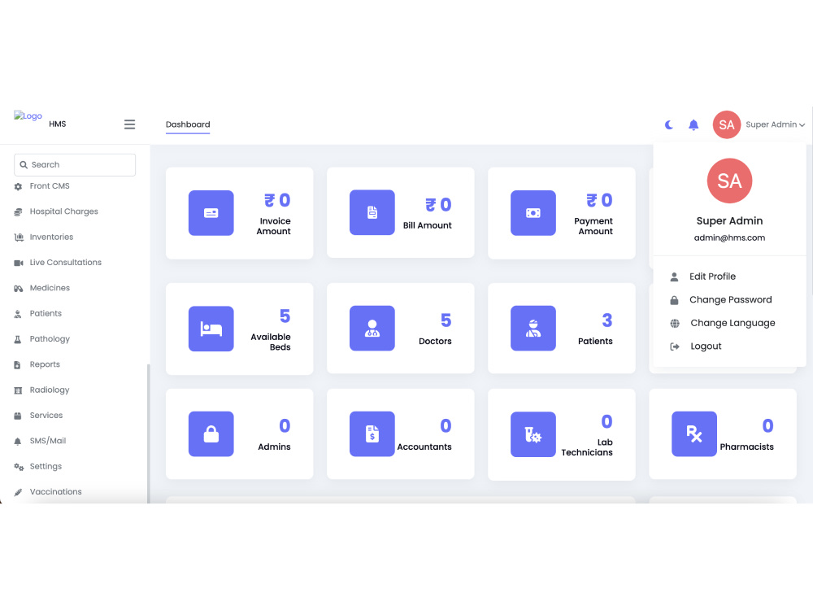Expand the Super Admin dropdown chevron

pyautogui.click(x=802, y=125)
